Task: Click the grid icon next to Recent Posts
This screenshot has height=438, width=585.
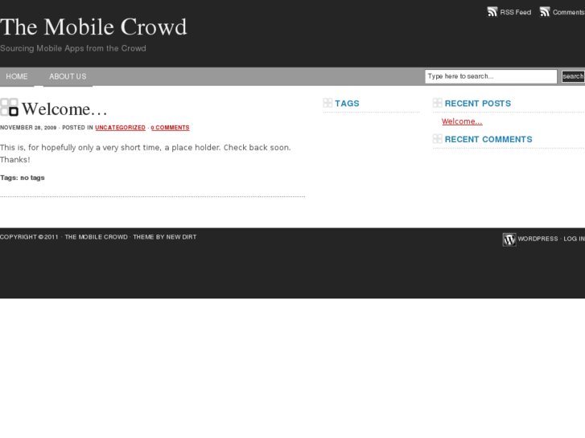Action: tap(437, 103)
